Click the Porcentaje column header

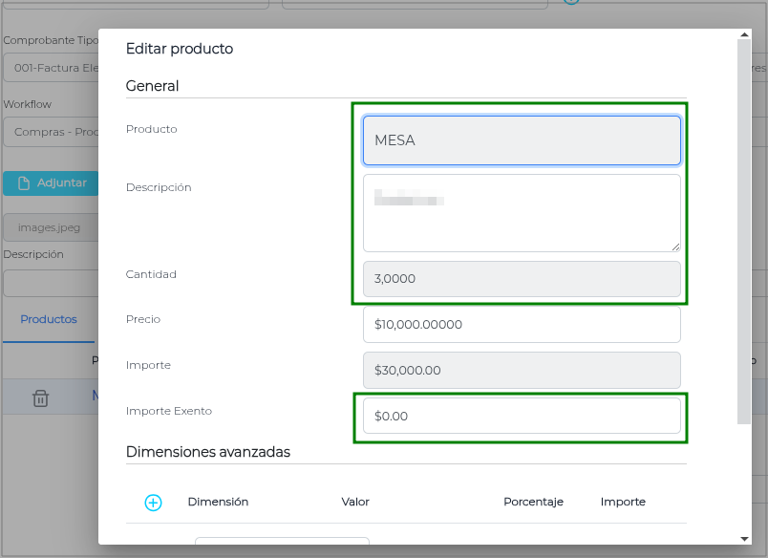tap(533, 503)
